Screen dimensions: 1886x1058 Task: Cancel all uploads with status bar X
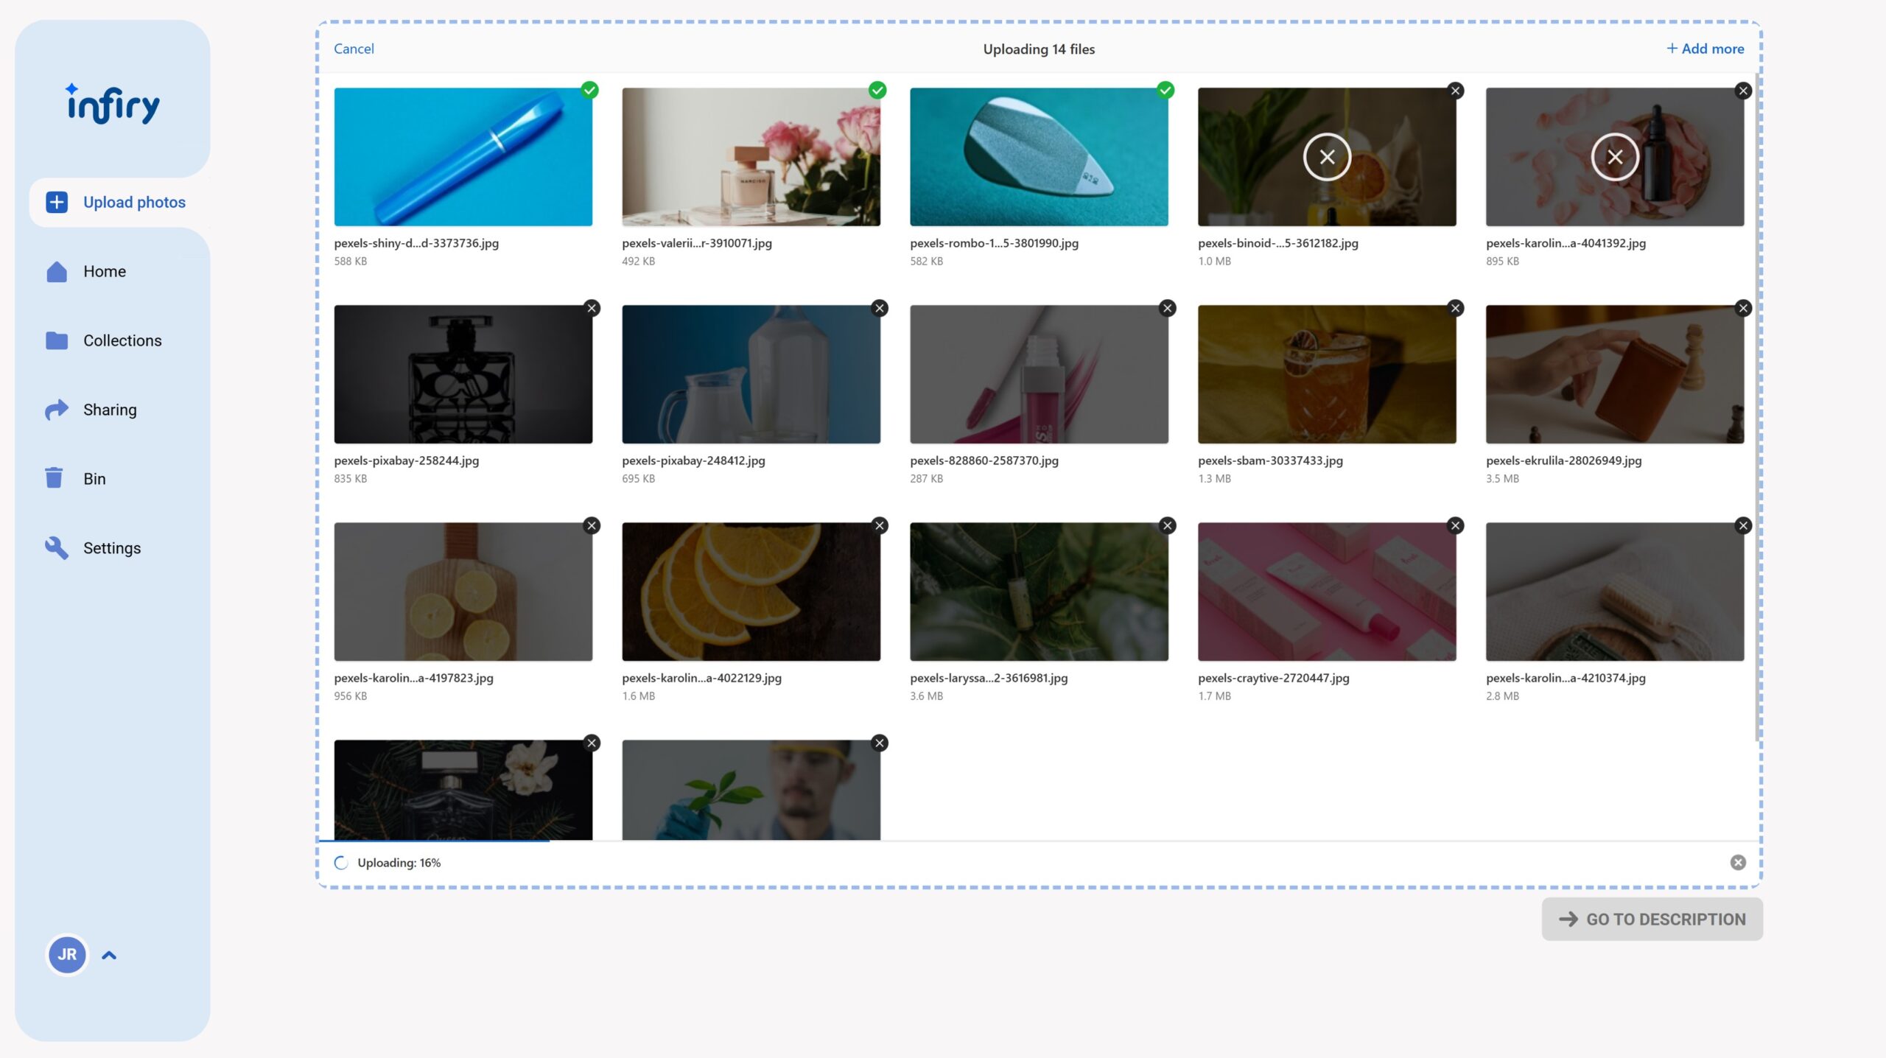[1738, 862]
